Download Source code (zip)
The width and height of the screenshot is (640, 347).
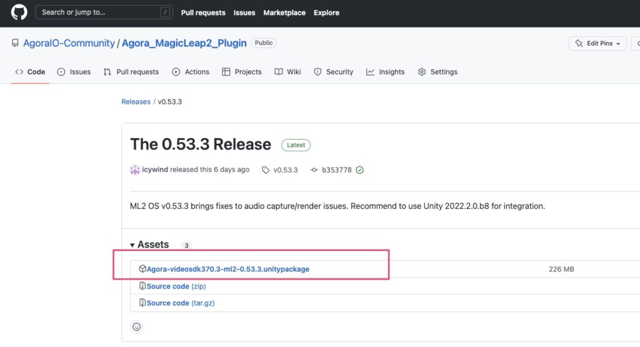click(x=176, y=286)
